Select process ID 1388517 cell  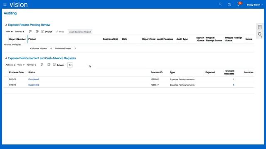[155, 85]
